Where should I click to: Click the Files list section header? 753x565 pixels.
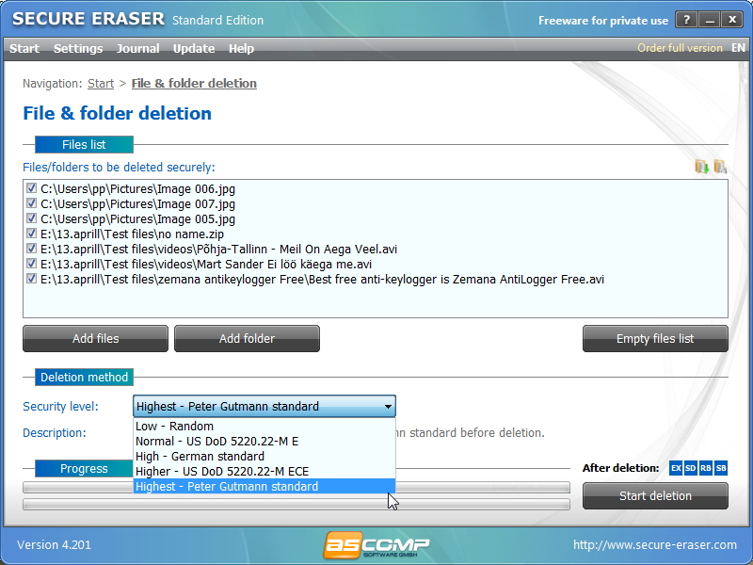(x=84, y=145)
